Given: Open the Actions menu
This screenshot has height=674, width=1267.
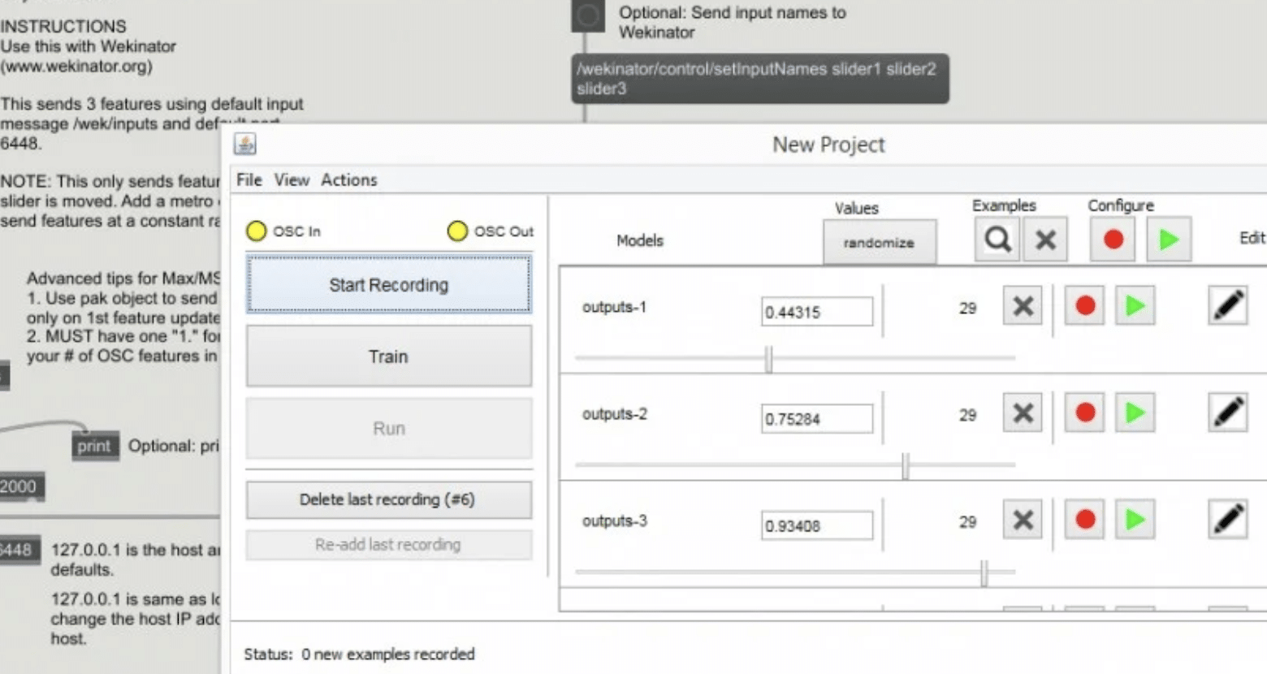Looking at the screenshot, I should tap(349, 180).
